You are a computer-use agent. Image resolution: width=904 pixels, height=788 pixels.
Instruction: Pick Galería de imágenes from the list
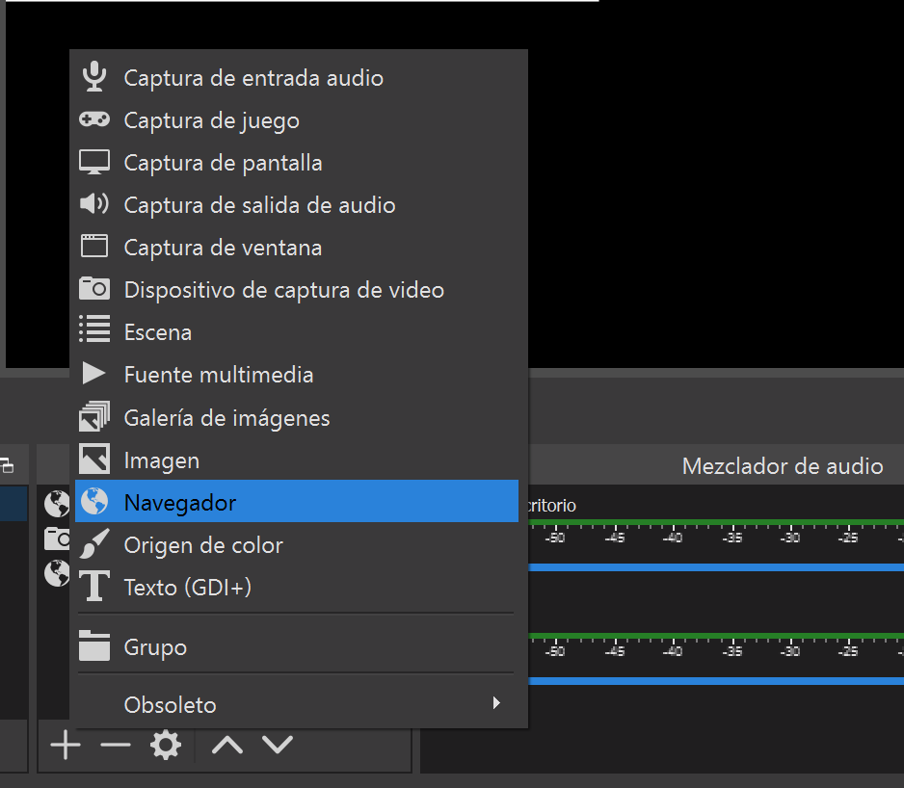(x=226, y=418)
